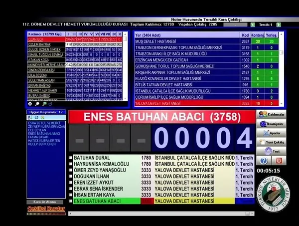Image resolution: width=299 pixels, height=226 pixels.
Task: Click the Kura ile Atama button
Action: click(x=45, y=202)
